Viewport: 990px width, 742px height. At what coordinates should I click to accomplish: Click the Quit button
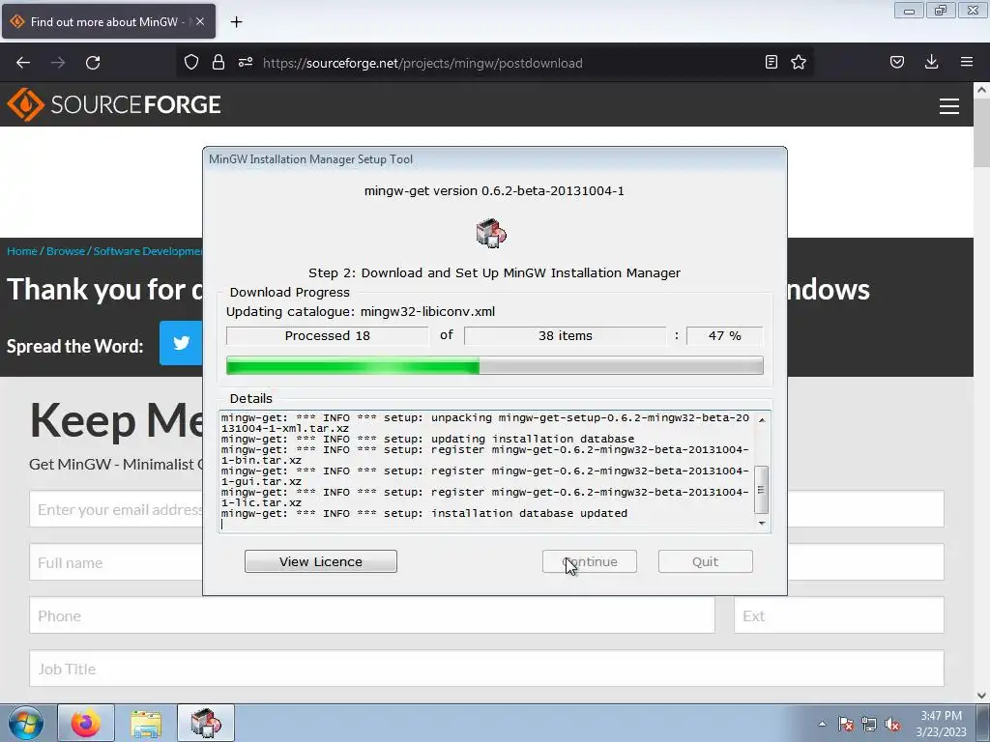[705, 561]
